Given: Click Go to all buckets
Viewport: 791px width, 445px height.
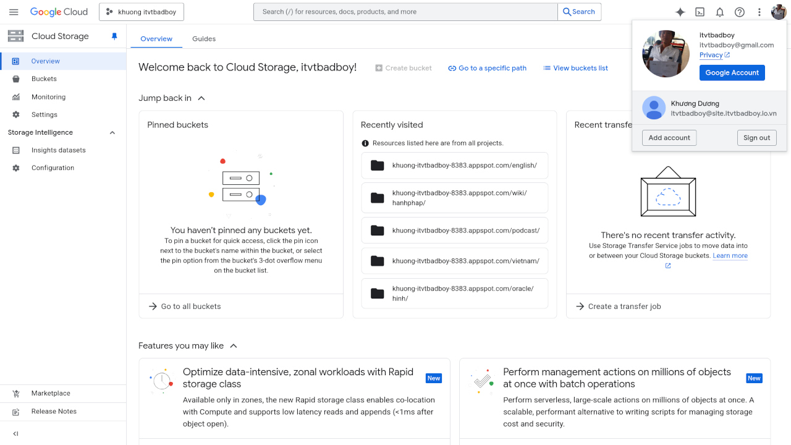Looking at the screenshot, I should pyautogui.click(x=185, y=307).
